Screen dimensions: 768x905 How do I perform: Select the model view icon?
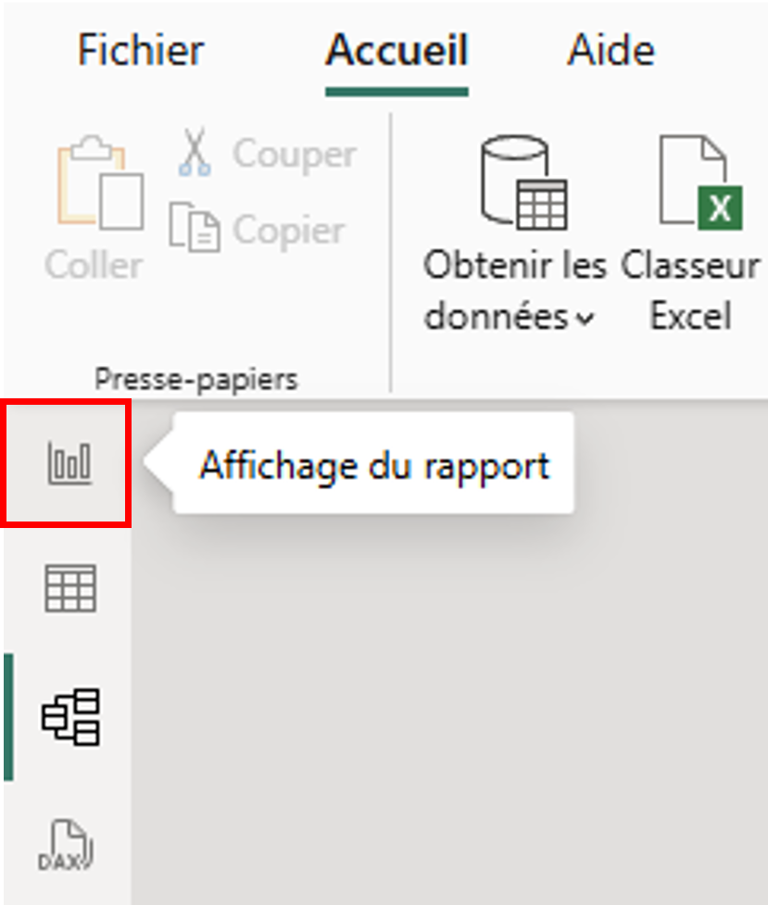[x=70, y=717]
